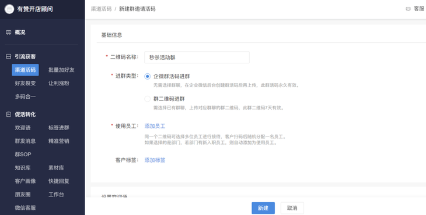Image resolution: width=426 pixels, height=215 pixels.
Task: Click the 渠道活码 breadcrumb link
Action: click(x=101, y=9)
